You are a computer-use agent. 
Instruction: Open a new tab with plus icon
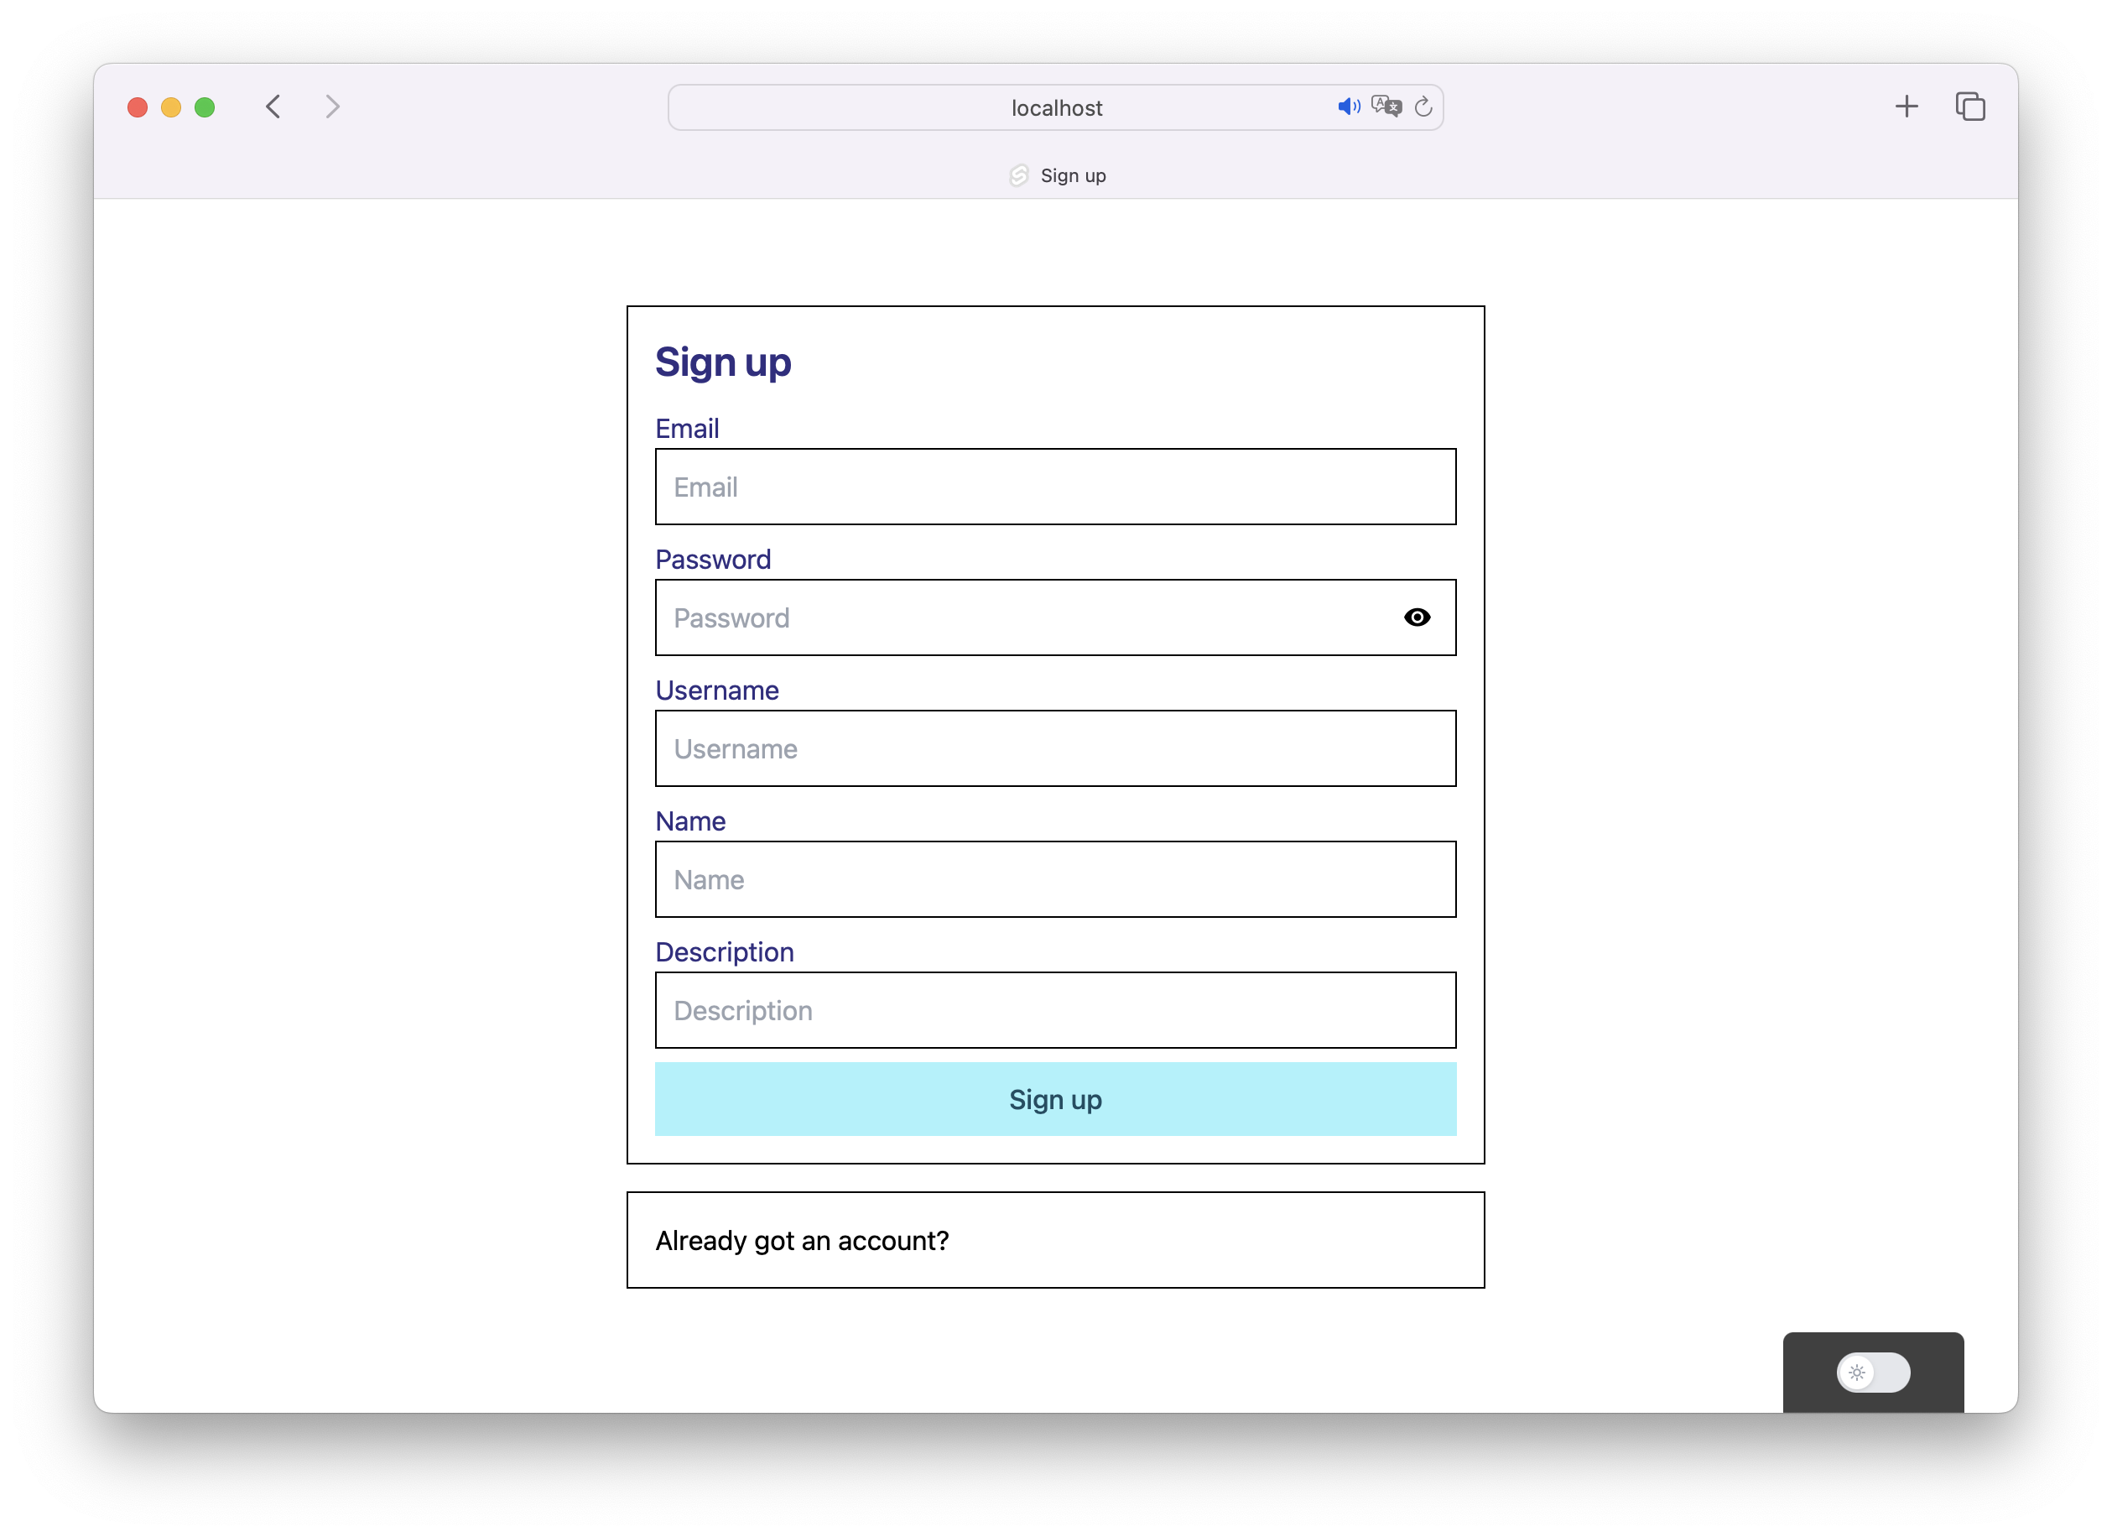click(1907, 107)
